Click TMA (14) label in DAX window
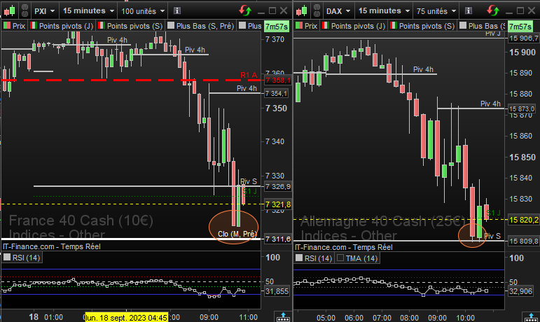 tap(357, 258)
